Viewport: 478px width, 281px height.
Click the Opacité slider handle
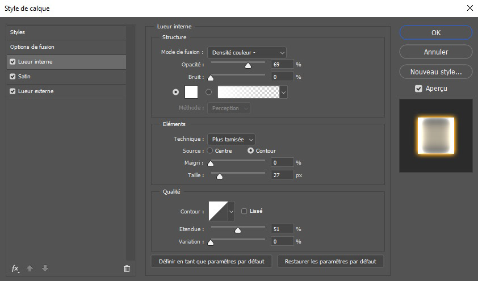[248, 65]
